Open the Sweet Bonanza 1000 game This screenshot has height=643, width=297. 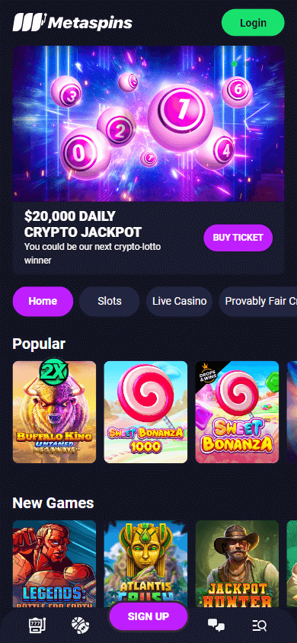tap(146, 412)
